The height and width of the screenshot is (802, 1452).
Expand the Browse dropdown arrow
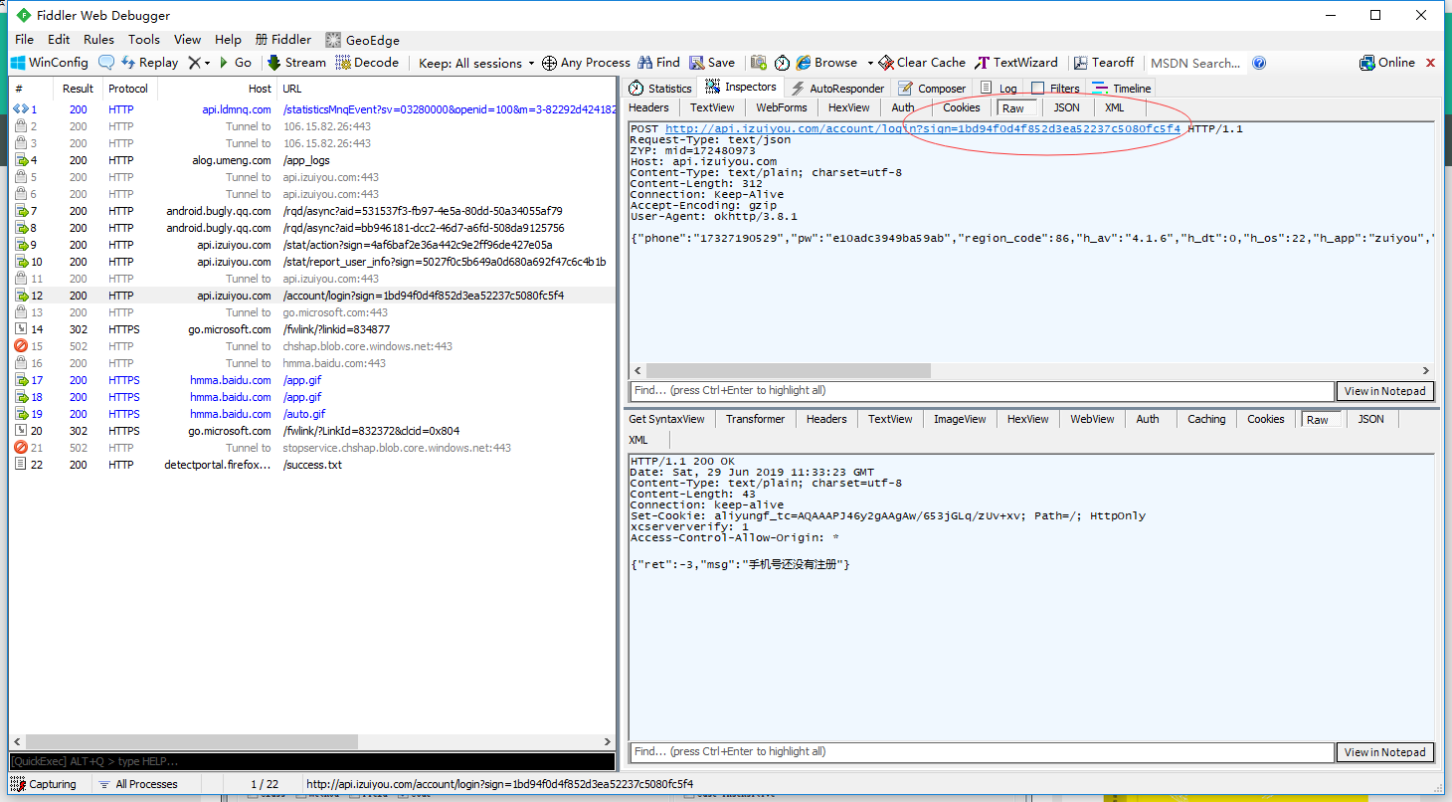pos(870,63)
